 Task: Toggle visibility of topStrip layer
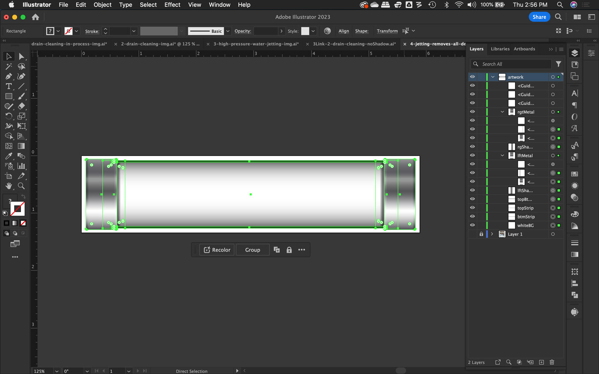[472, 208]
